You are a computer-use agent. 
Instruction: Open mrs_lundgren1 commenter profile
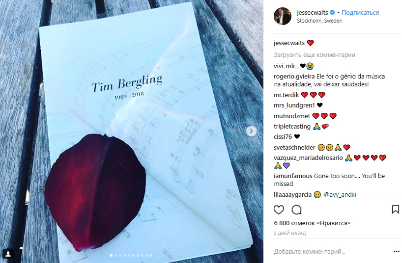pos(294,105)
